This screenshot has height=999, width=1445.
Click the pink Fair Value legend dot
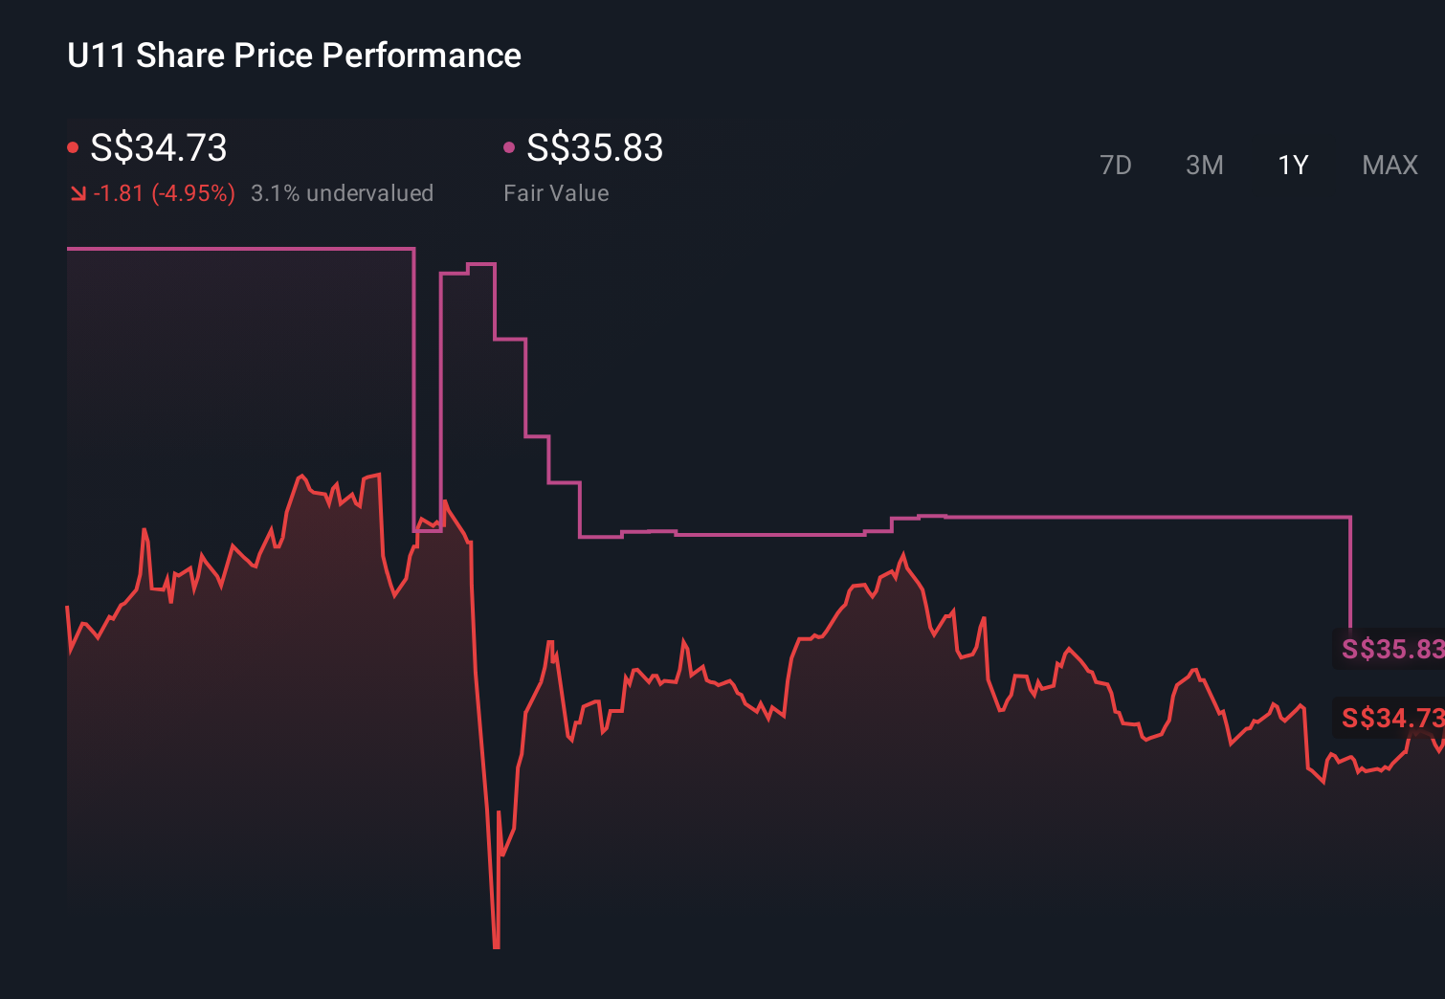point(510,145)
